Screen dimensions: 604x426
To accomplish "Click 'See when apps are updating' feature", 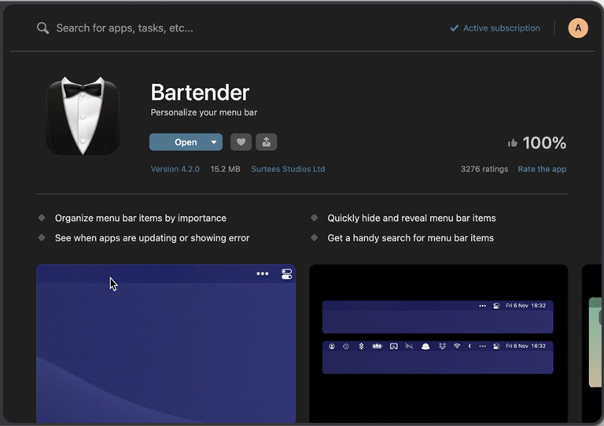I will 152,238.
